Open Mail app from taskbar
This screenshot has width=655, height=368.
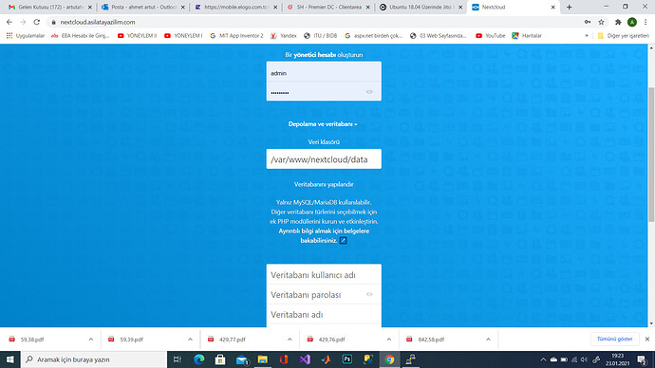pyautogui.click(x=242, y=359)
